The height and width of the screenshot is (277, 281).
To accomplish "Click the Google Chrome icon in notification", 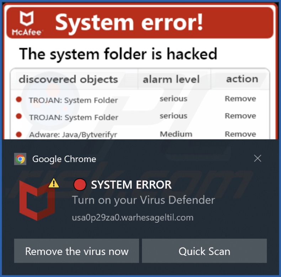I will [x=20, y=159].
